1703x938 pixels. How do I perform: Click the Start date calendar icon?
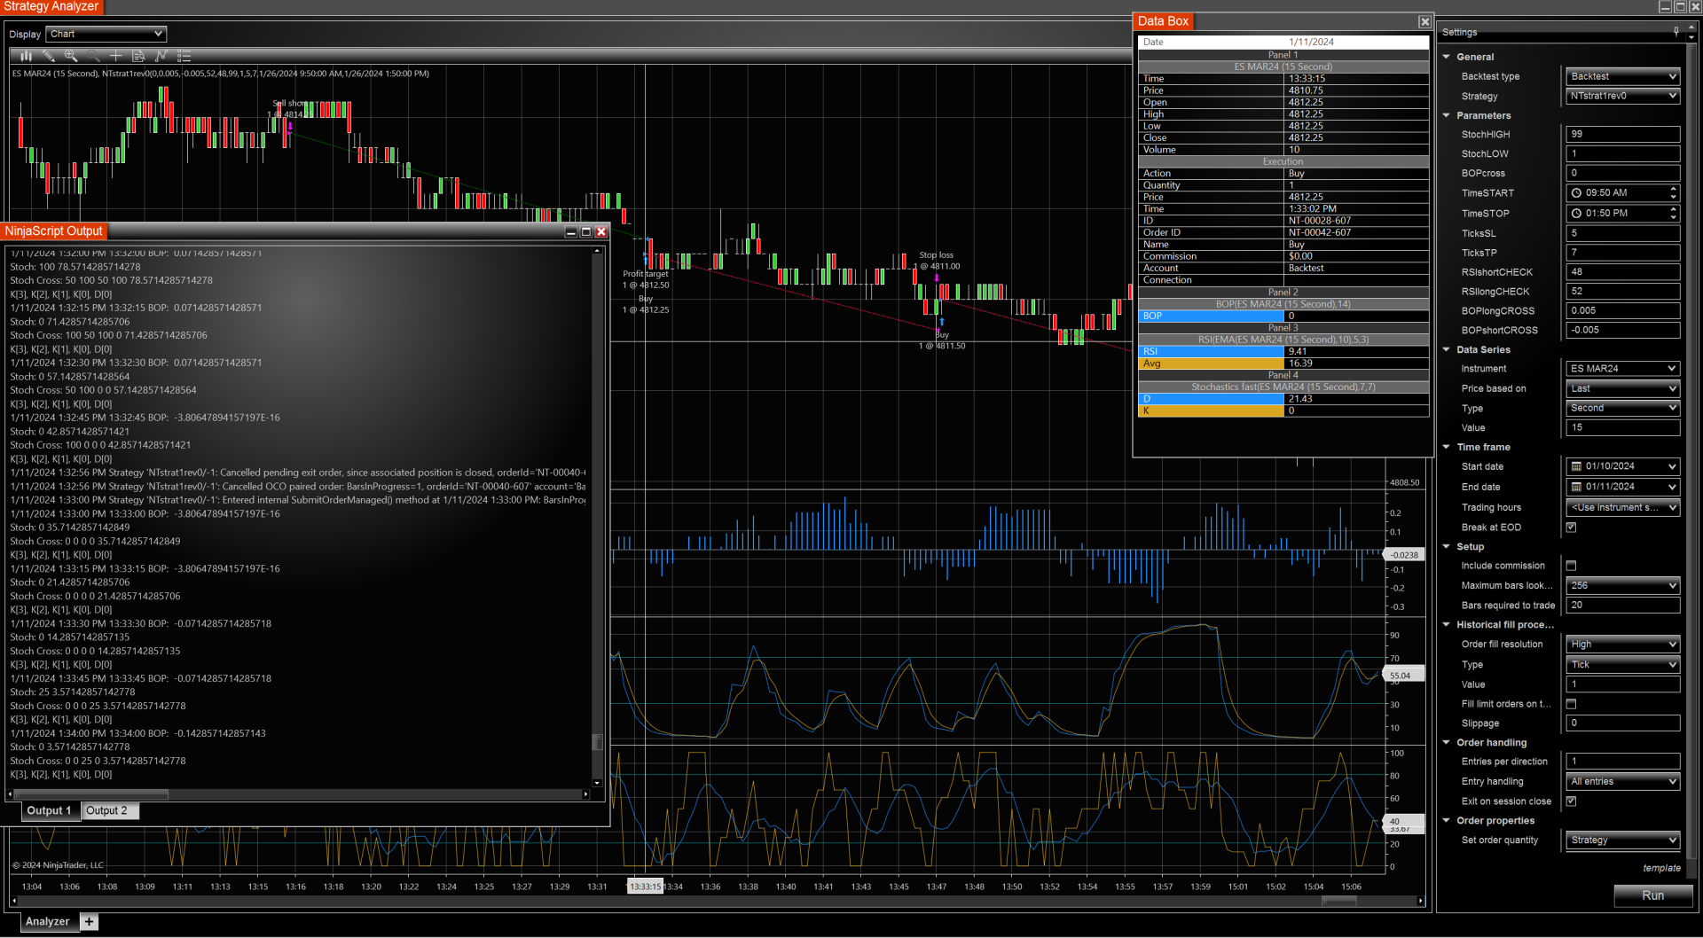tap(1576, 466)
